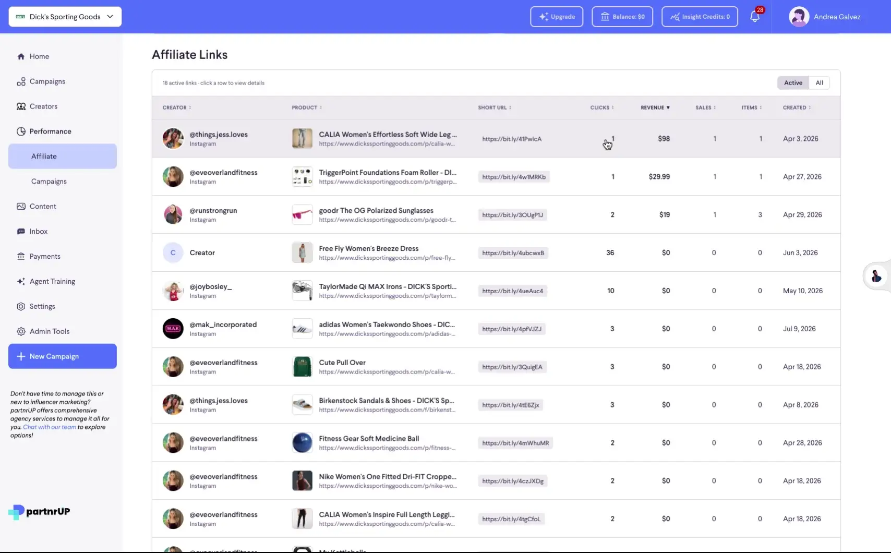Click the Creators people icon
891x553 pixels.
point(21,106)
